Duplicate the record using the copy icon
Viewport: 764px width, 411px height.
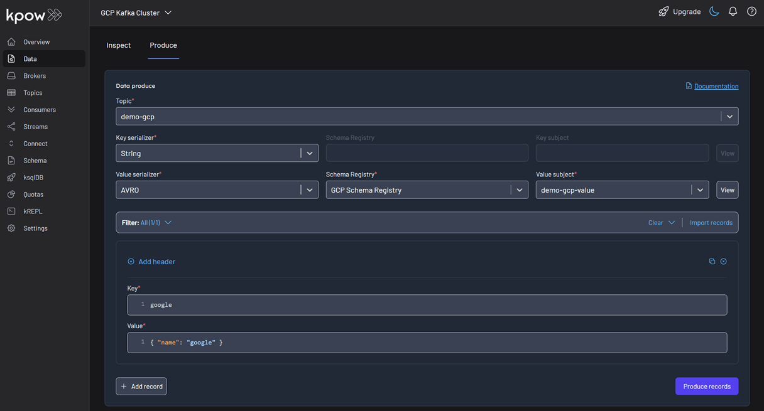(x=712, y=261)
